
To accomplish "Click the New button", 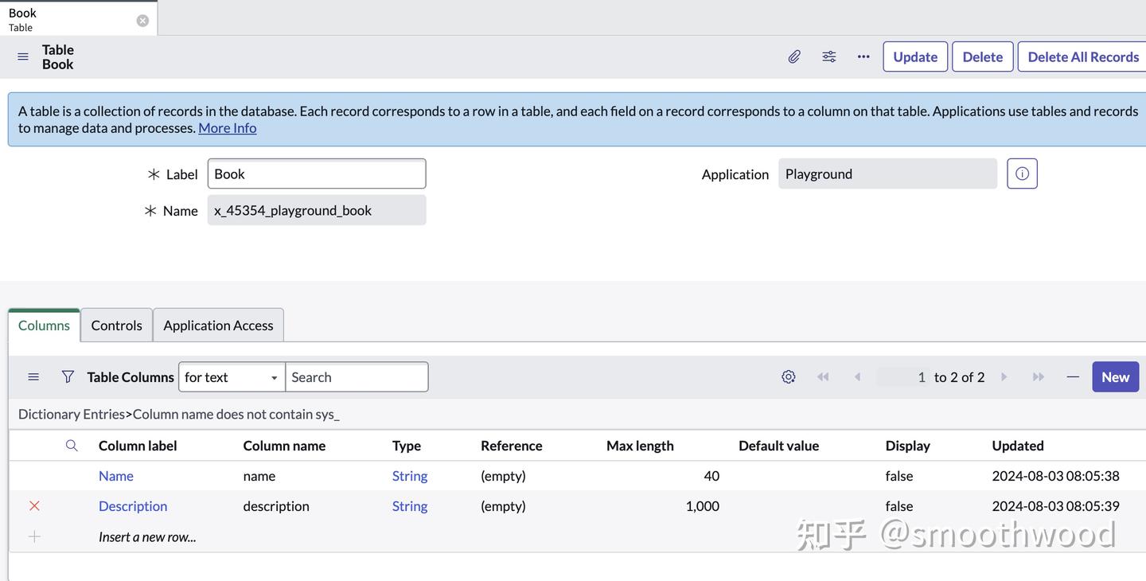I will point(1115,375).
